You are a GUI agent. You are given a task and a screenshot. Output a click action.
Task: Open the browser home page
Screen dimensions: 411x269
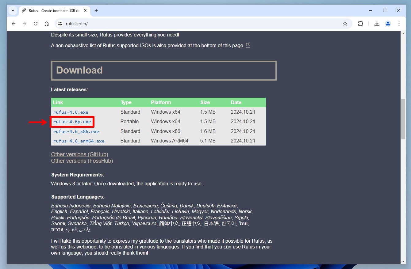(47, 24)
